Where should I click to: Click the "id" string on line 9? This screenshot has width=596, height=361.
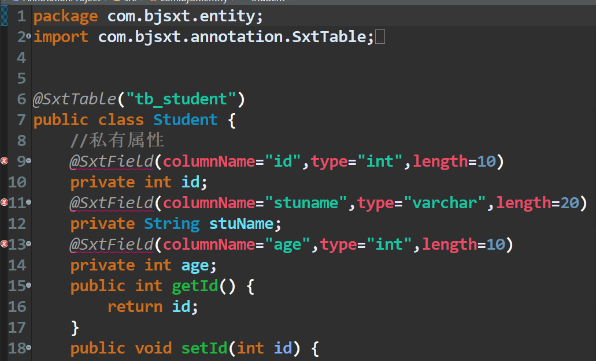click(x=283, y=161)
